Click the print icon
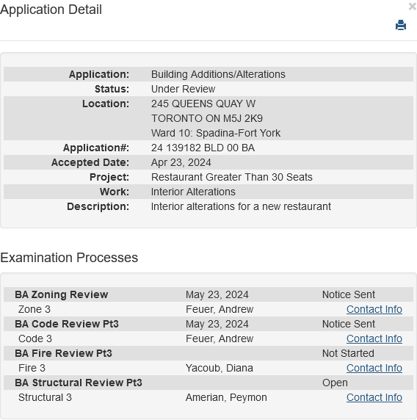The width and height of the screenshot is (417, 420). pos(401,25)
